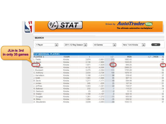The image size is (166, 124).
Task: Select player J. Lin
Action: coord(36,65)
